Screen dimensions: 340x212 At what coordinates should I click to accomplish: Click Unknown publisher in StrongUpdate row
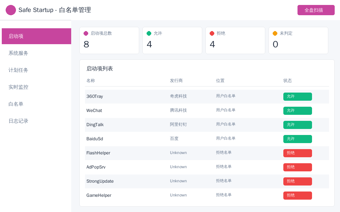(x=178, y=181)
